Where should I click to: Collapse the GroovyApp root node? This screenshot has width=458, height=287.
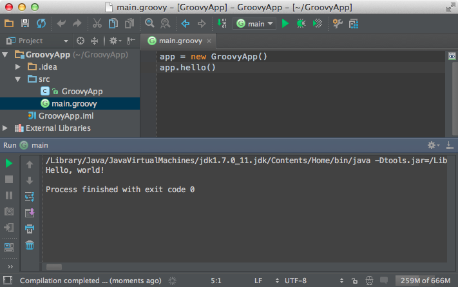click(5, 55)
